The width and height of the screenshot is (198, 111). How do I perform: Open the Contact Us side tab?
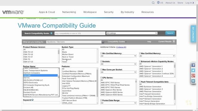[x=193, y=34]
